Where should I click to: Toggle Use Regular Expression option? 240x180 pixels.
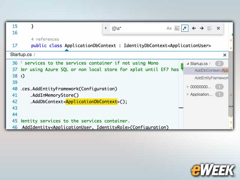click(185, 28)
